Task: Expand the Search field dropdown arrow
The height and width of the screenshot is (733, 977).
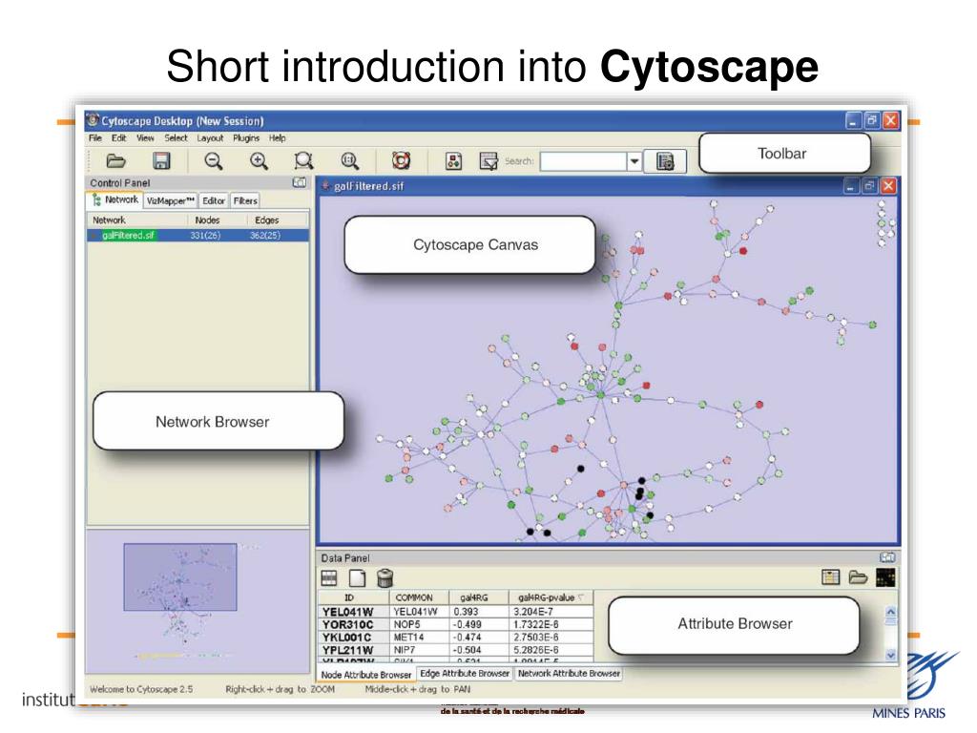Action: point(634,161)
